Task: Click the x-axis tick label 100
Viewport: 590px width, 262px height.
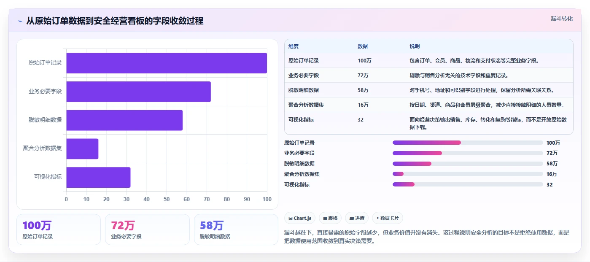Action: (267, 199)
